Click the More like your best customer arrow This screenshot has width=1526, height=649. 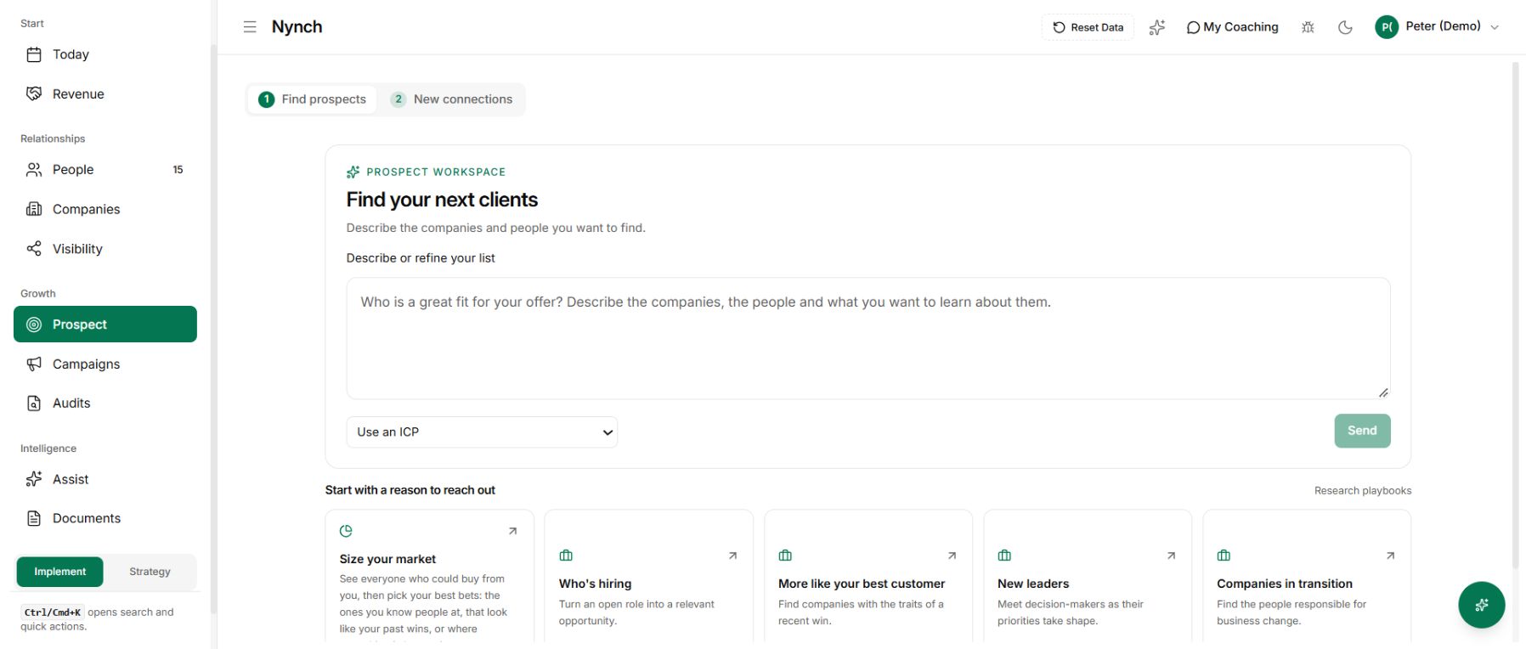click(x=952, y=556)
